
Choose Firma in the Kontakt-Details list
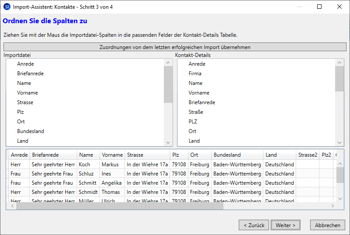coord(195,74)
